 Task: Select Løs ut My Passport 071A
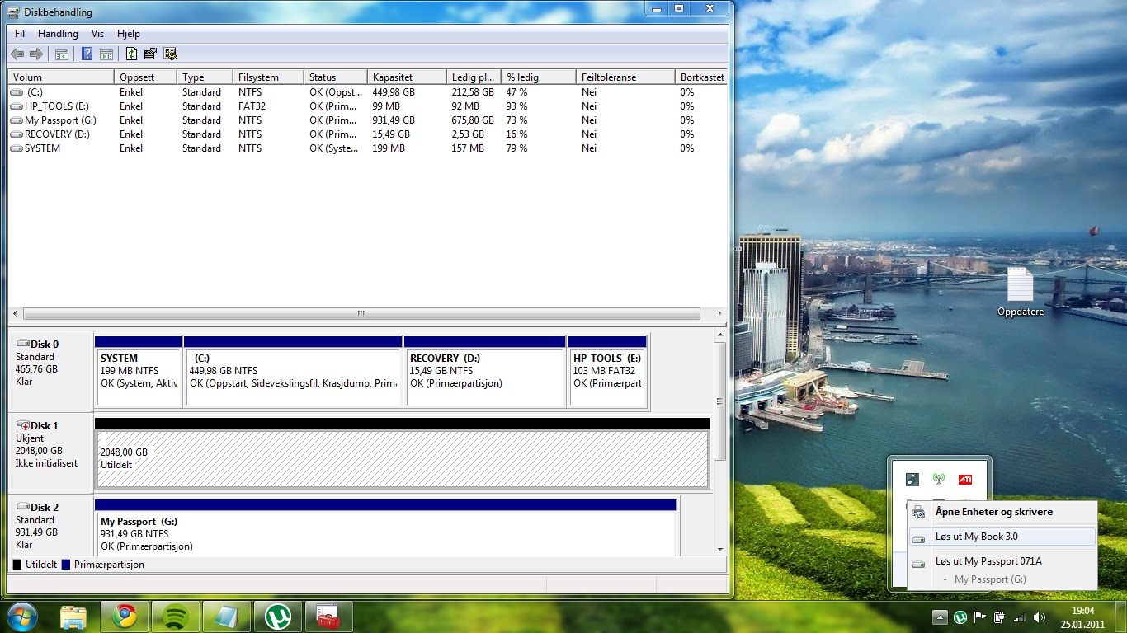(x=1002, y=561)
